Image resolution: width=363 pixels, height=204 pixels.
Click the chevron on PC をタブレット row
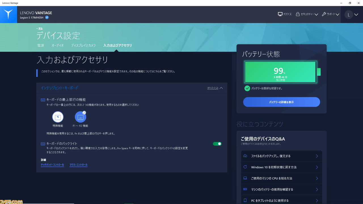(317, 200)
